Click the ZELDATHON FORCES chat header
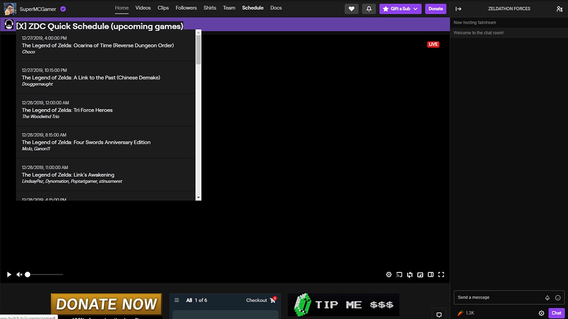568x319 pixels. coord(509,9)
